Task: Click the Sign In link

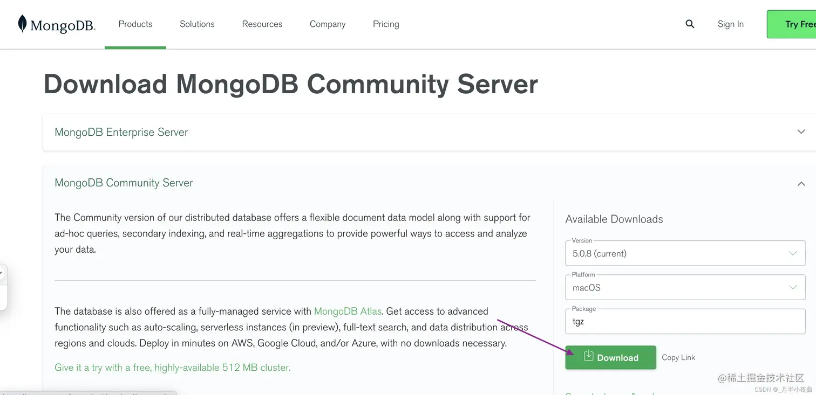Action: tap(731, 24)
